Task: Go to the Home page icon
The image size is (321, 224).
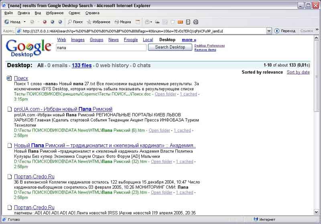Action: pos(60,22)
